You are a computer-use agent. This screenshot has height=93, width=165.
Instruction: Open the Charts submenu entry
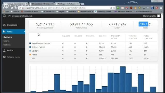(x=6, y=41)
